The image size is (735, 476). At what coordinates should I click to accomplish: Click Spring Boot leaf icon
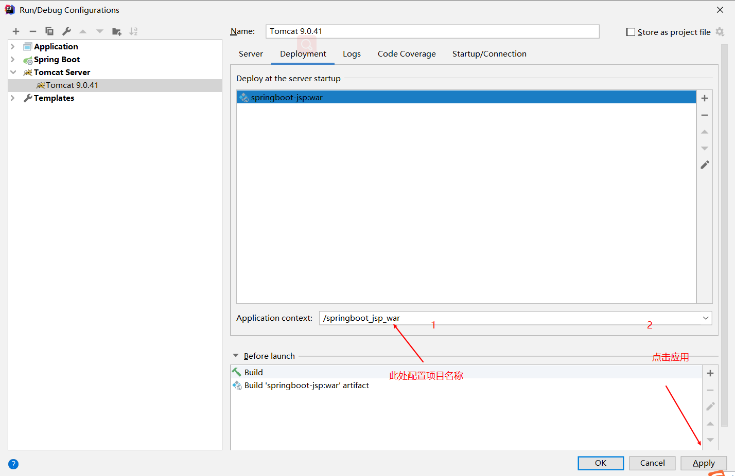click(x=28, y=60)
